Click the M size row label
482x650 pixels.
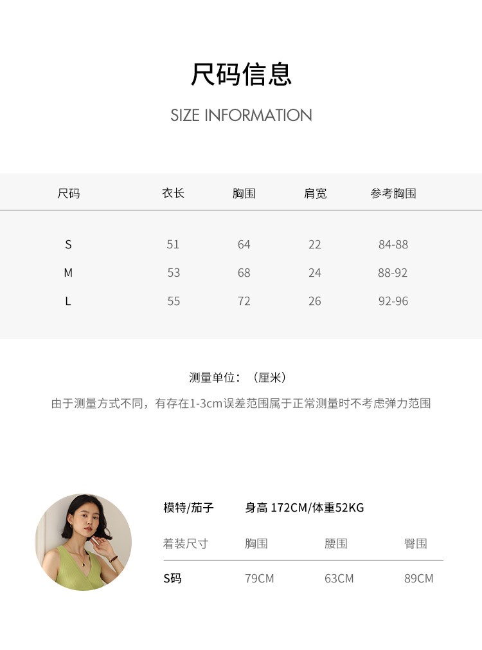coord(68,273)
